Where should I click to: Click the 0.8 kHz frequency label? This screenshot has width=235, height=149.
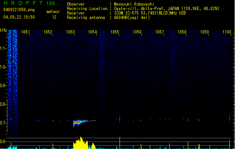3,104
